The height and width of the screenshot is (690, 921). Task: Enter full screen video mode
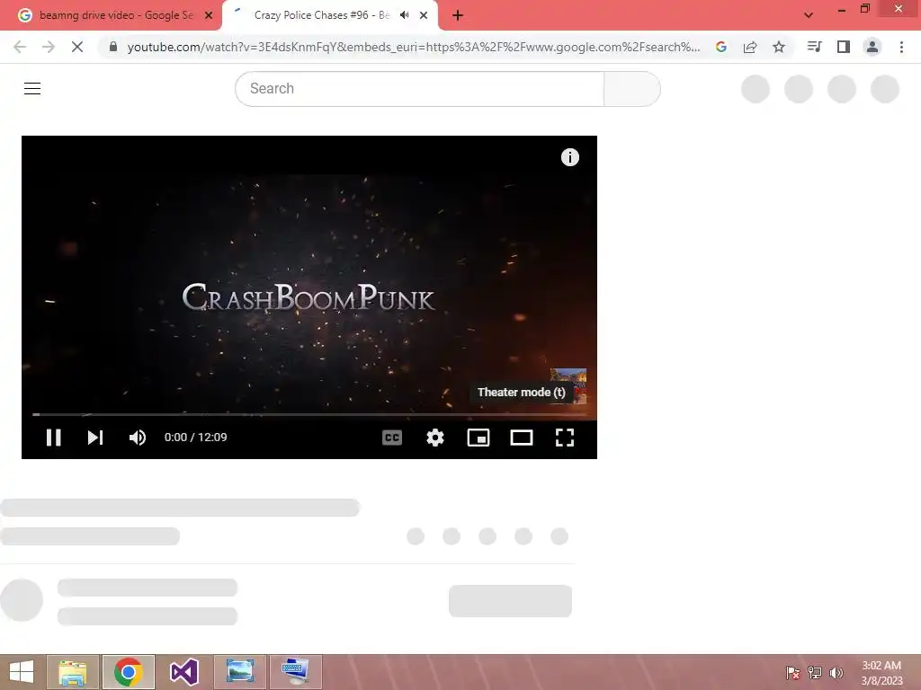coord(565,438)
